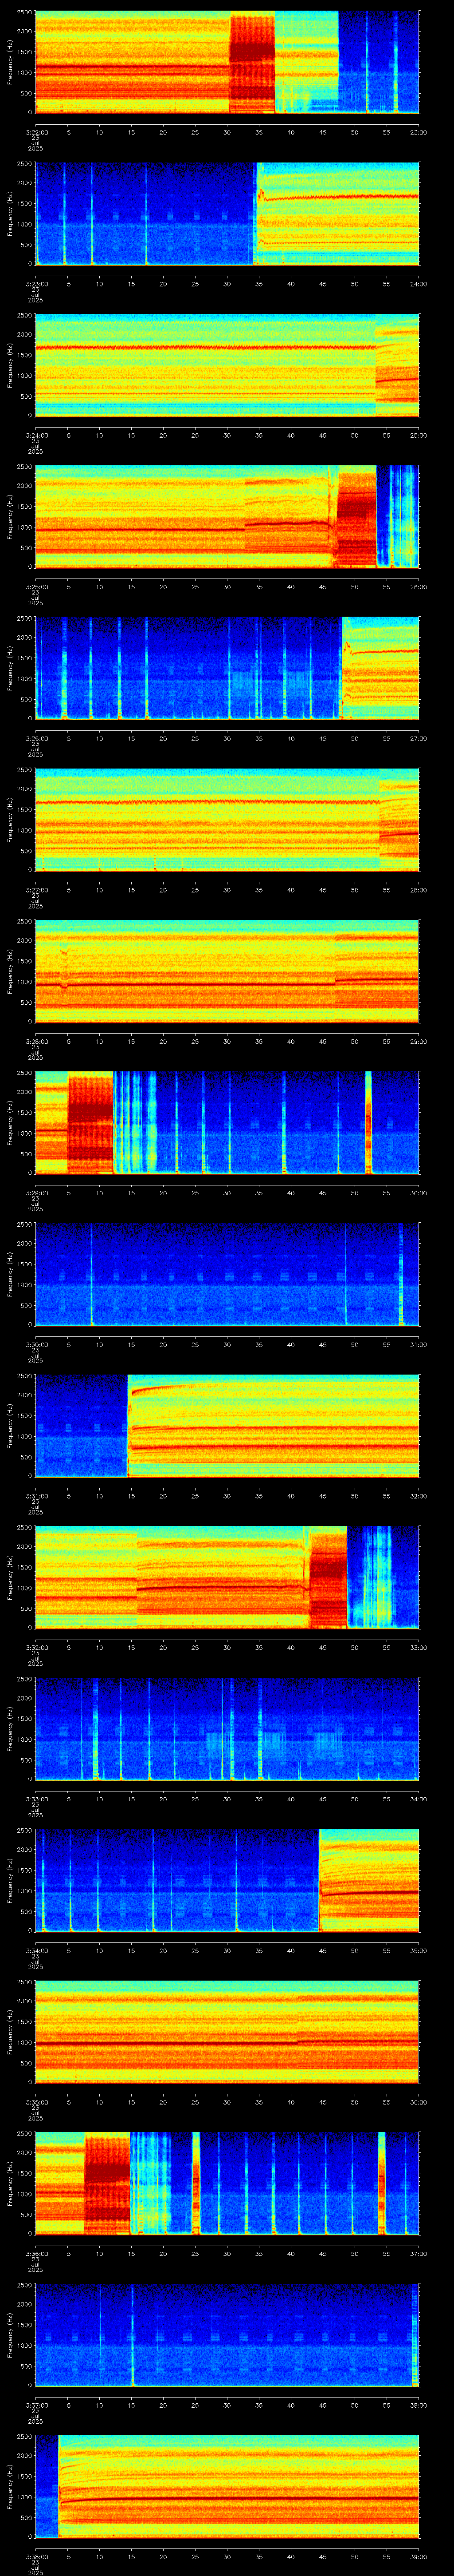Click the '3:22:00' start time label
Image resolution: width=454 pixels, height=2576 pixels.
36,132
